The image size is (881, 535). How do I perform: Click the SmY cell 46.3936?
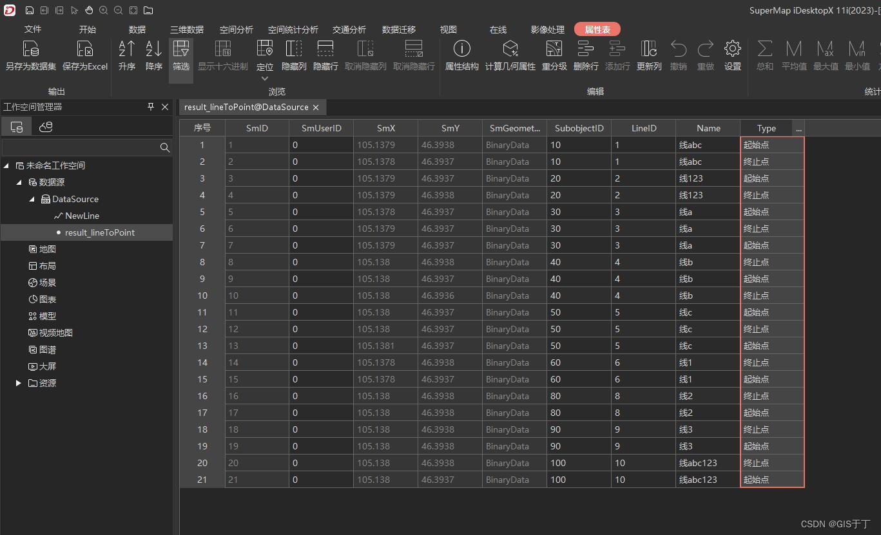[x=450, y=296]
